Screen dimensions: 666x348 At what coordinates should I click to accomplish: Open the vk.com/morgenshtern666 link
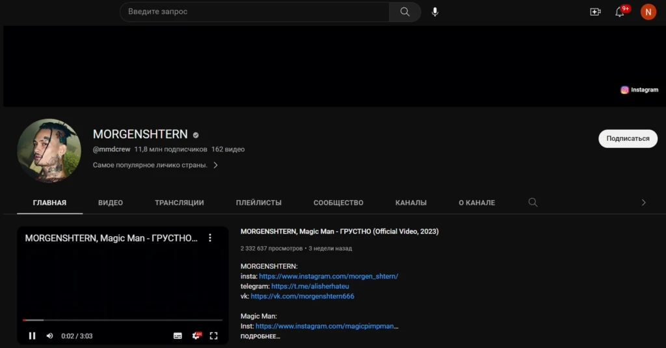click(302, 296)
